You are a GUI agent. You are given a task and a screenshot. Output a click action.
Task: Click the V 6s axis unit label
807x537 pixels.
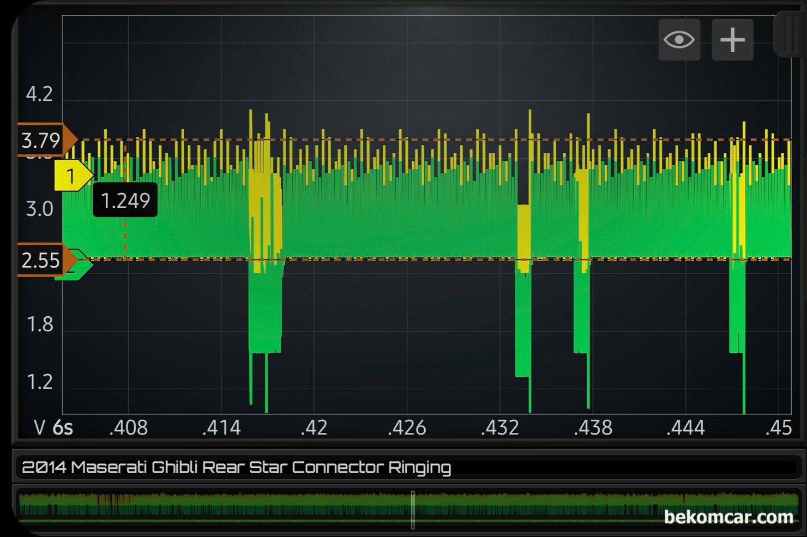[53, 428]
